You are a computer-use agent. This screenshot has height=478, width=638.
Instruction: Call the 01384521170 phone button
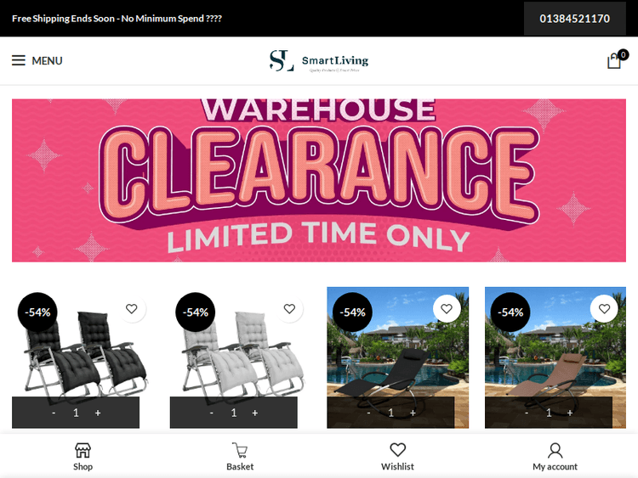point(574,19)
